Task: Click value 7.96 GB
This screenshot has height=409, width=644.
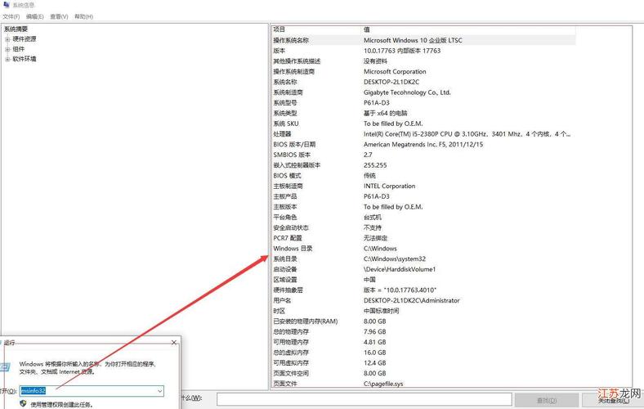Action: point(374,332)
